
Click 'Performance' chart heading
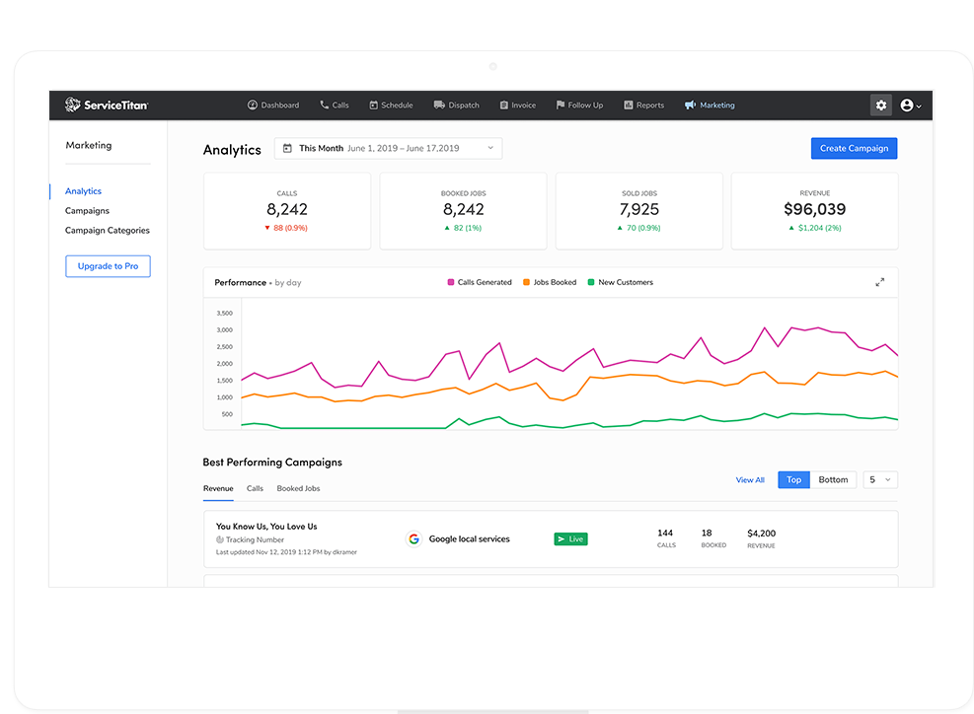[x=241, y=282]
